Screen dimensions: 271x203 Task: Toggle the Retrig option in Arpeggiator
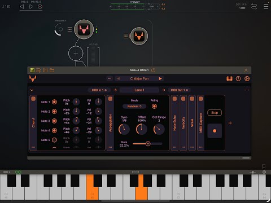click(x=154, y=107)
